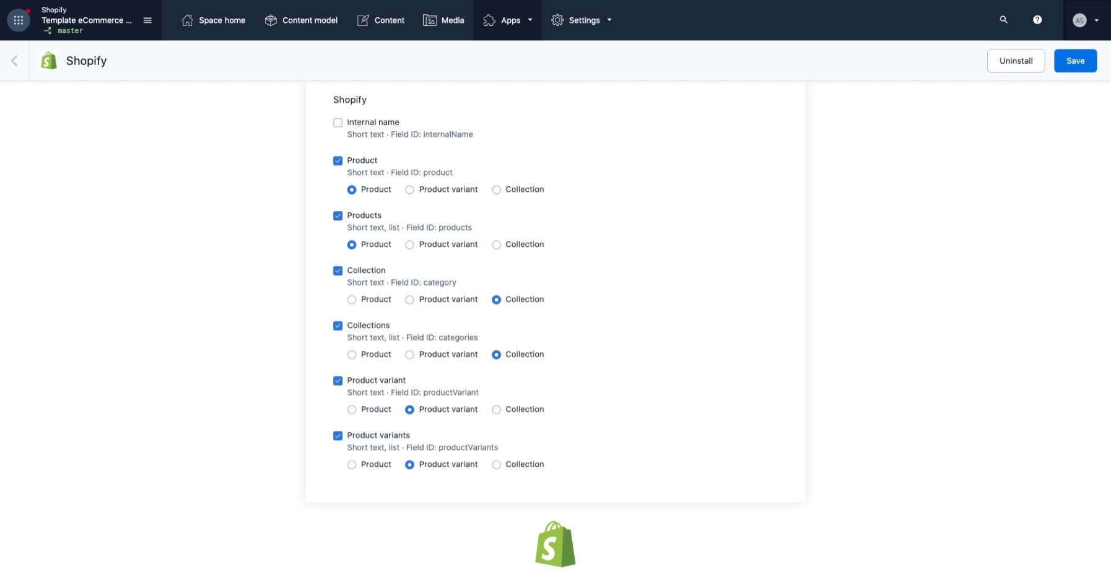Click the Shopify logo in header
The width and height of the screenshot is (1111, 585).
click(x=48, y=61)
